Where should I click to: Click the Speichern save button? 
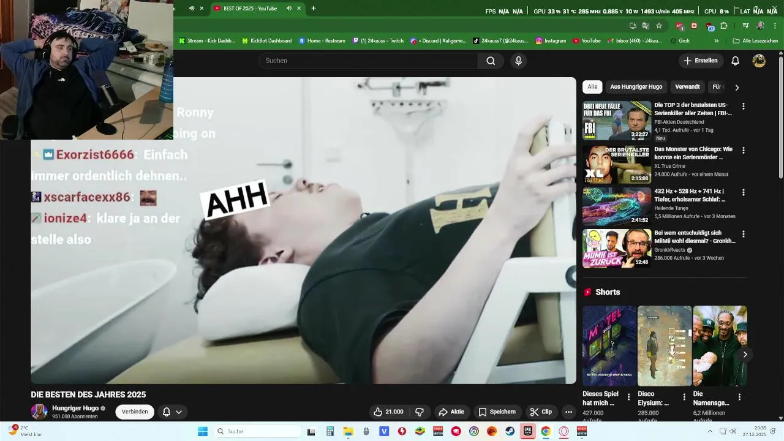point(497,412)
